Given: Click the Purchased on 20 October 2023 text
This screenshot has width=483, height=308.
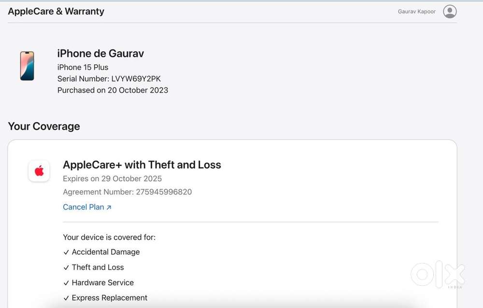Looking at the screenshot, I should tap(113, 90).
